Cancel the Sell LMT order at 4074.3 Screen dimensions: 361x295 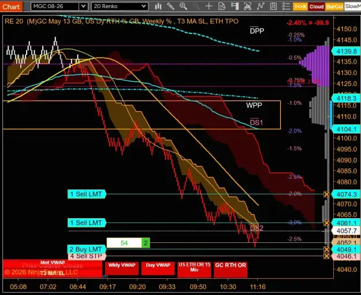tap(326, 194)
